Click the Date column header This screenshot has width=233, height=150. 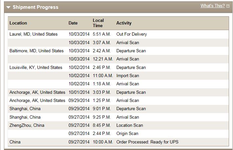73,23
